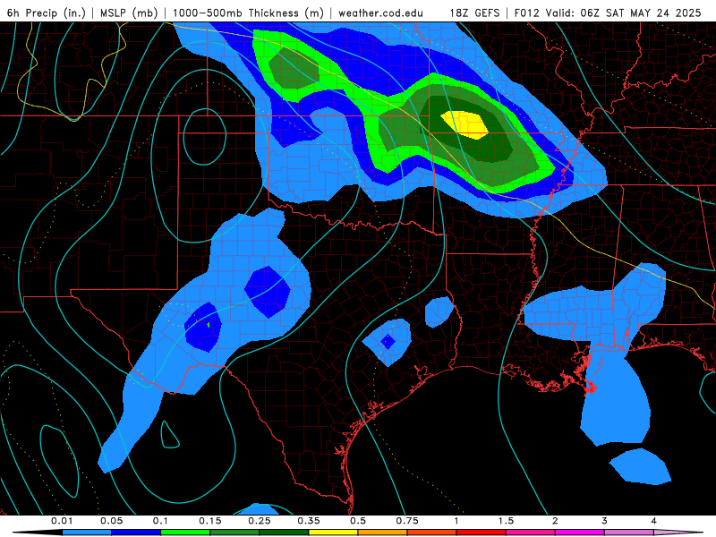Click the 0.75 colorbar tick label
The width and height of the screenshot is (716, 537).
click(x=407, y=521)
